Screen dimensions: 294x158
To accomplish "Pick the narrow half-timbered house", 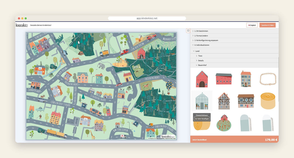I will point(224,101).
